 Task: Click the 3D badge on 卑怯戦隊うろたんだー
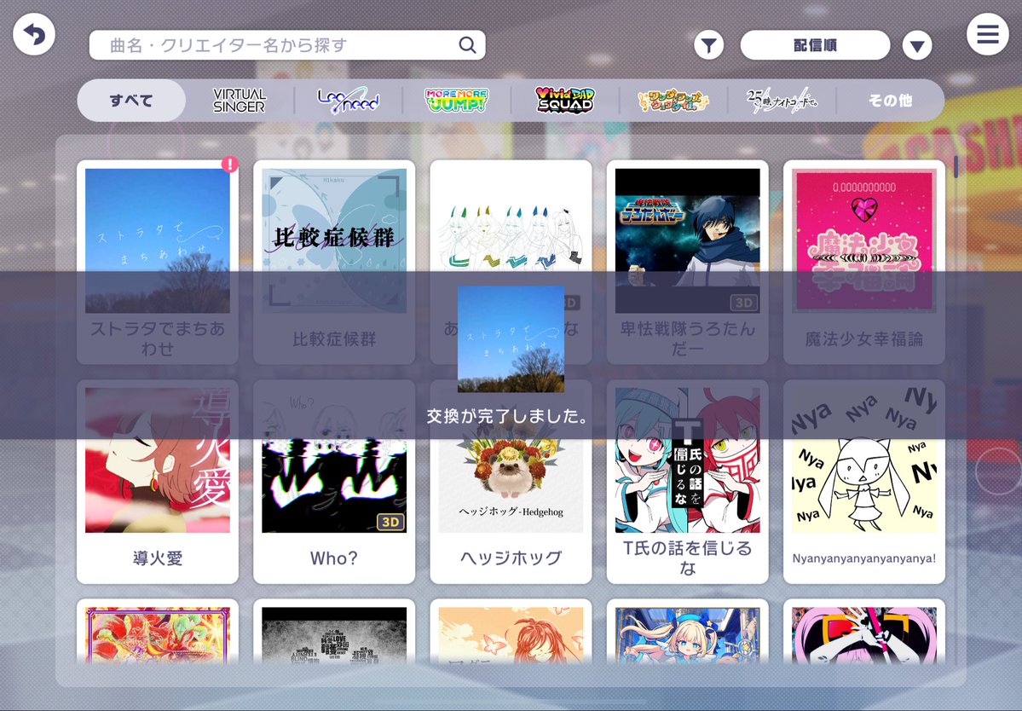point(743,303)
